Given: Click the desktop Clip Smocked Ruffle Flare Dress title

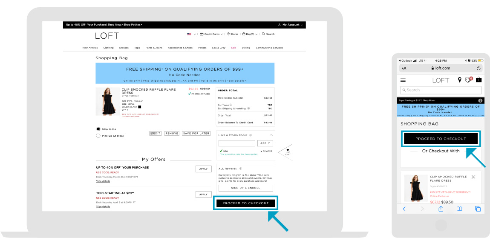Looking at the screenshot, I should coord(149,91).
